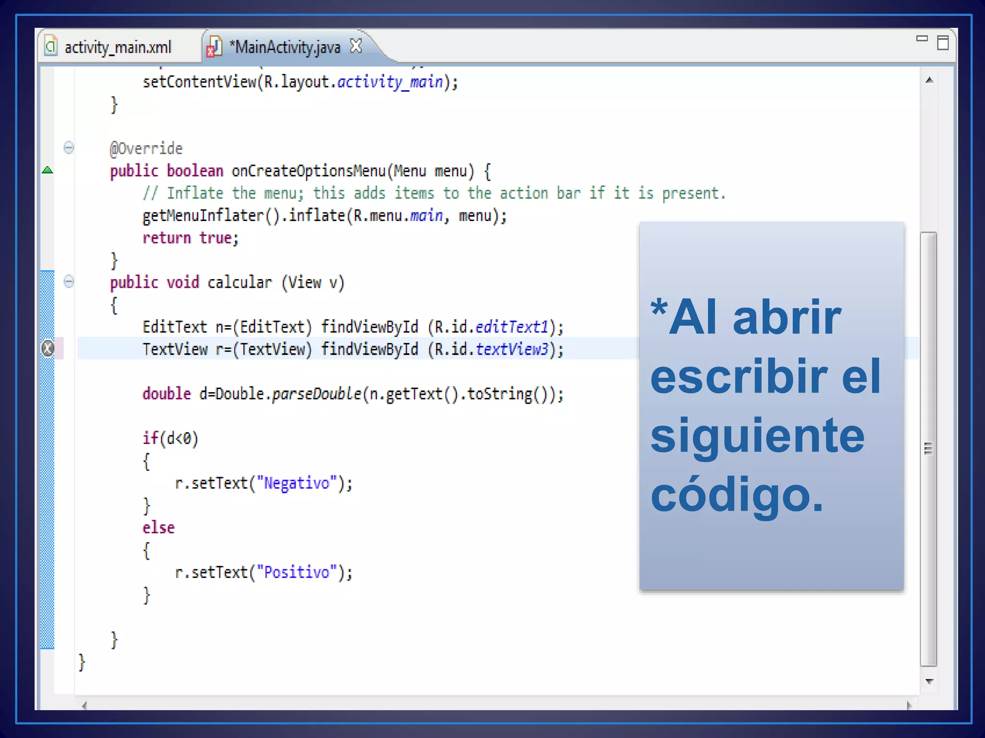
Task: Click the @Override annotation
Action: pyautogui.click(x=146, y=148)
